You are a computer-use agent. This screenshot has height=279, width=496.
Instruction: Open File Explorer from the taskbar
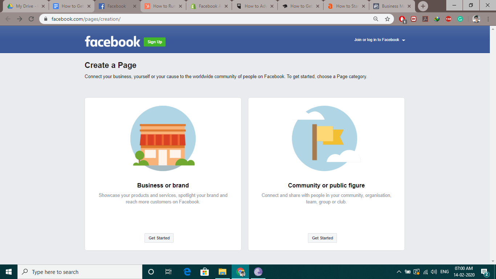(223, 272)
